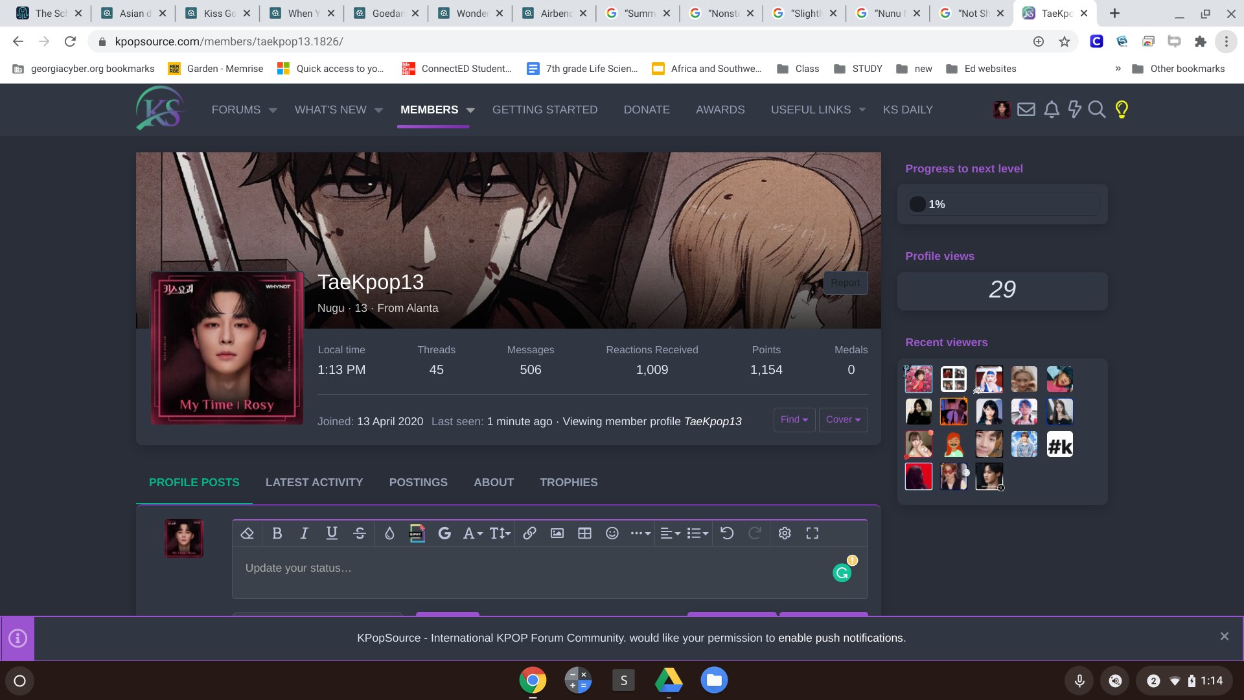The height and width of the screenshot is (700, 1244).
Task: Toggle the light bulb style switch
Action: pyautogui.click(x=1122, y=110)
